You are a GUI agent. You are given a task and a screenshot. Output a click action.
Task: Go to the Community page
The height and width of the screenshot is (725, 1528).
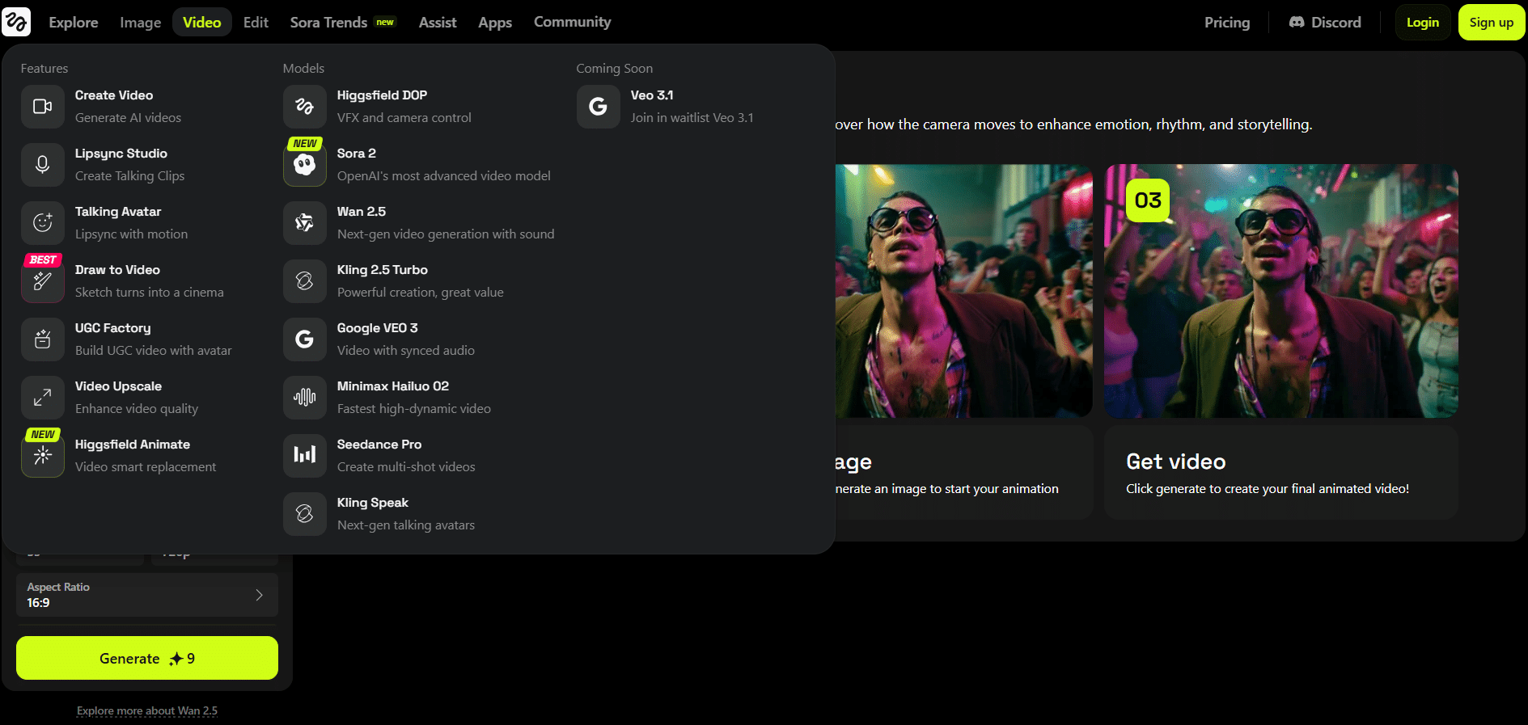(x=573, y=22)
